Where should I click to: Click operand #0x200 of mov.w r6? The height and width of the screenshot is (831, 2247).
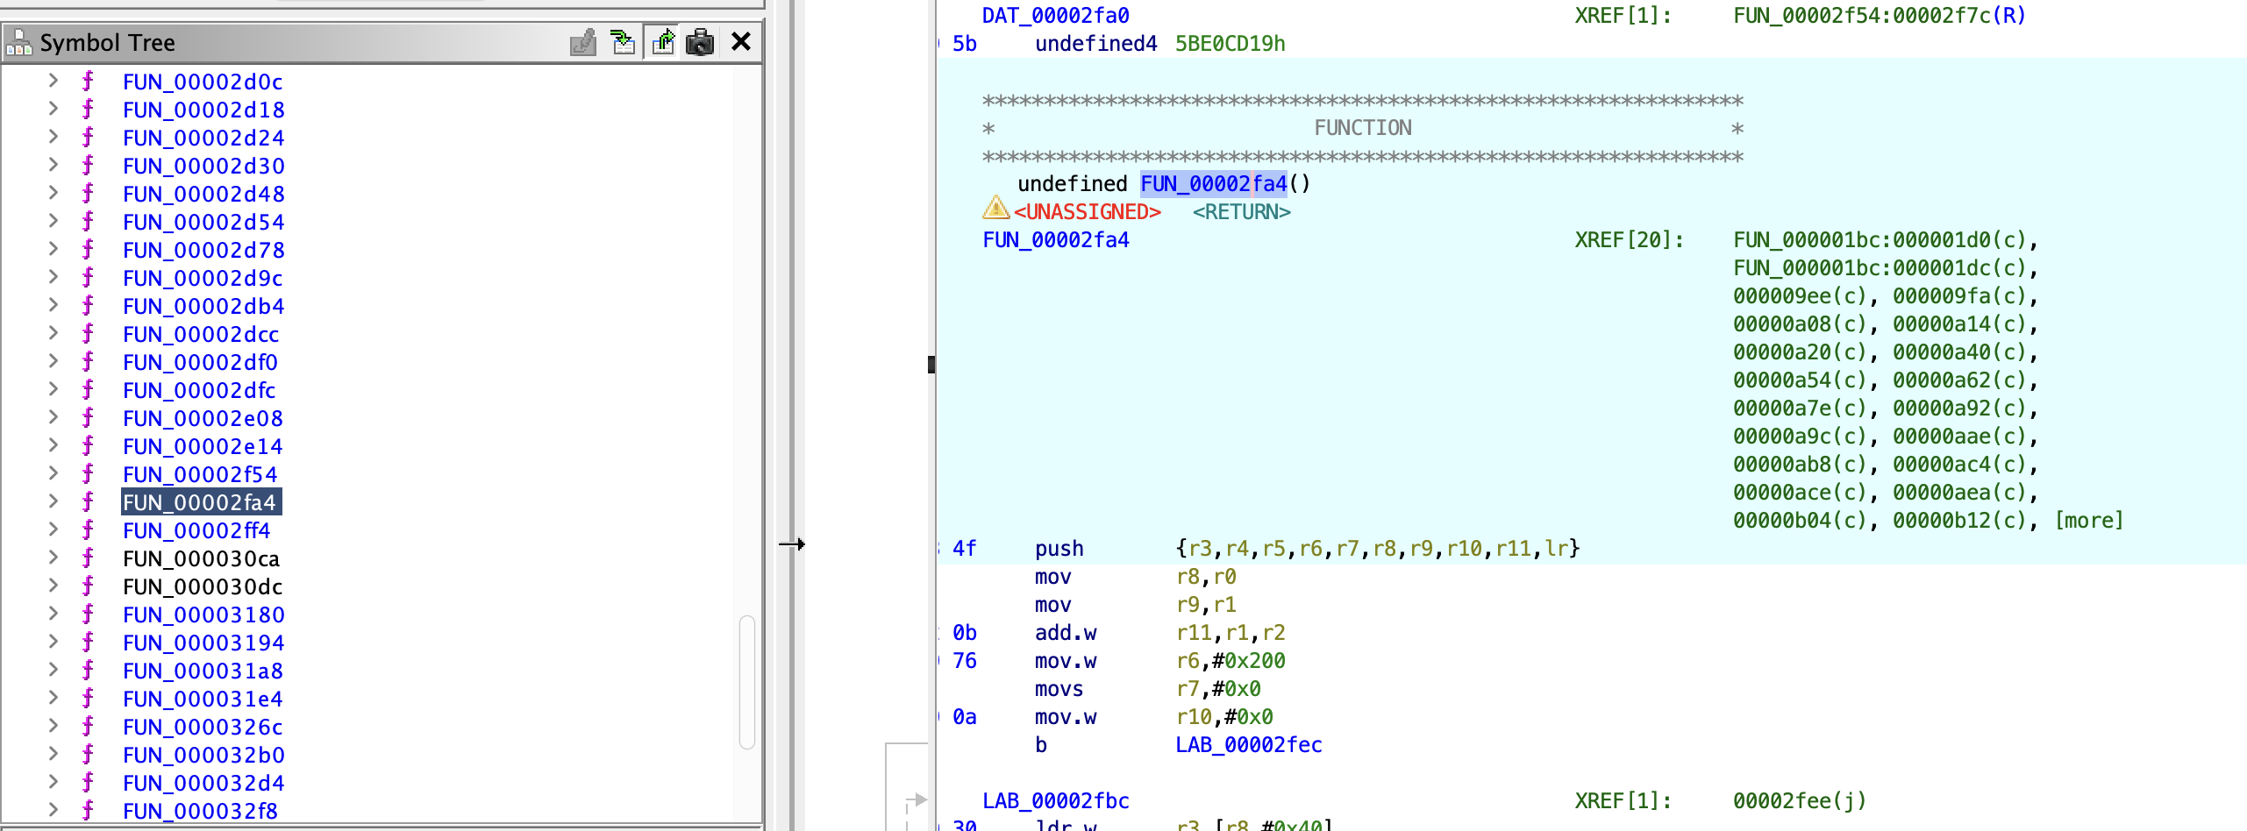[x=1249, y=661]
